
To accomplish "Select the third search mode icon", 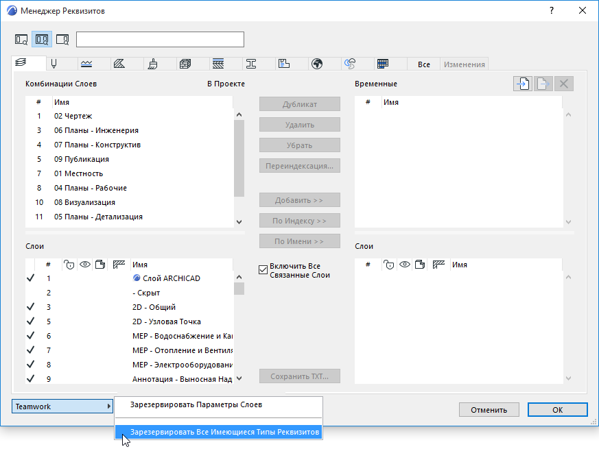I will tap(62, 39).
